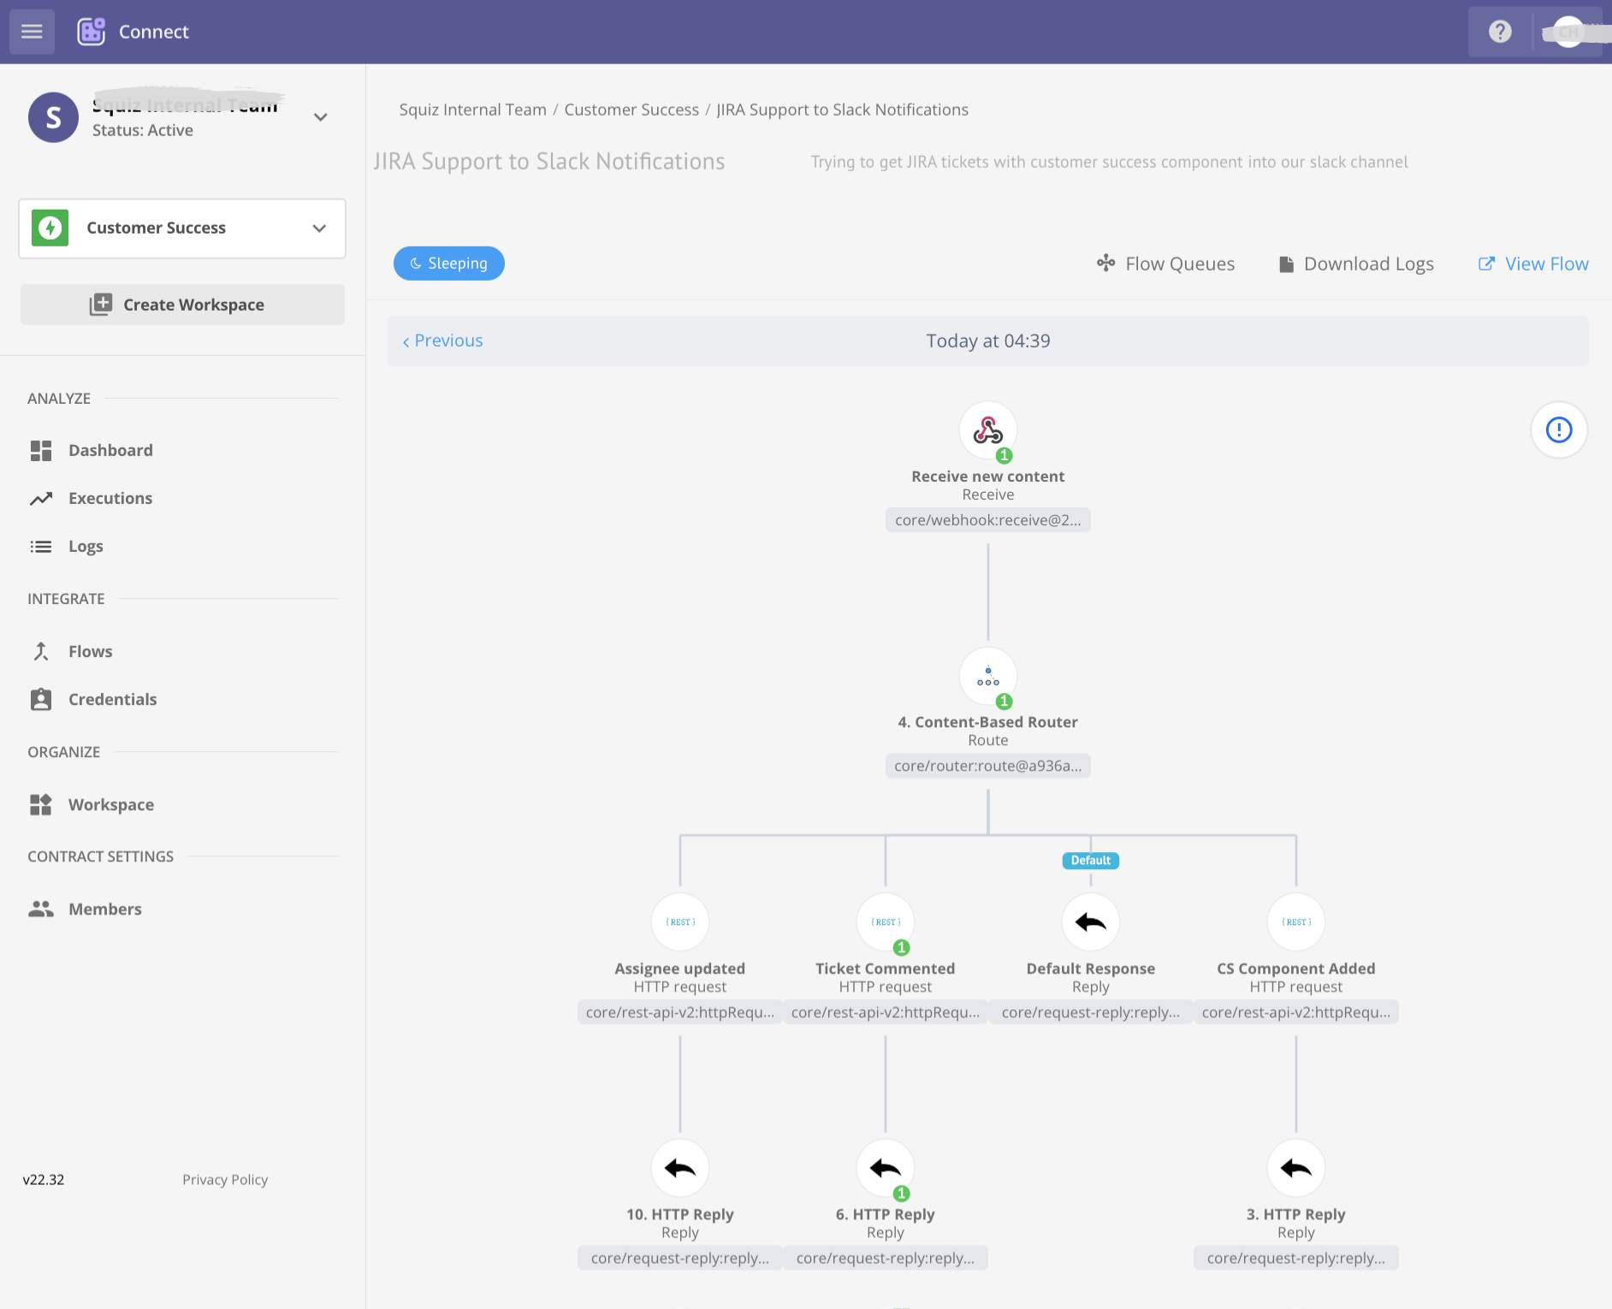
Task: Click the Receive new content webhook node
Action: point(987,429)
